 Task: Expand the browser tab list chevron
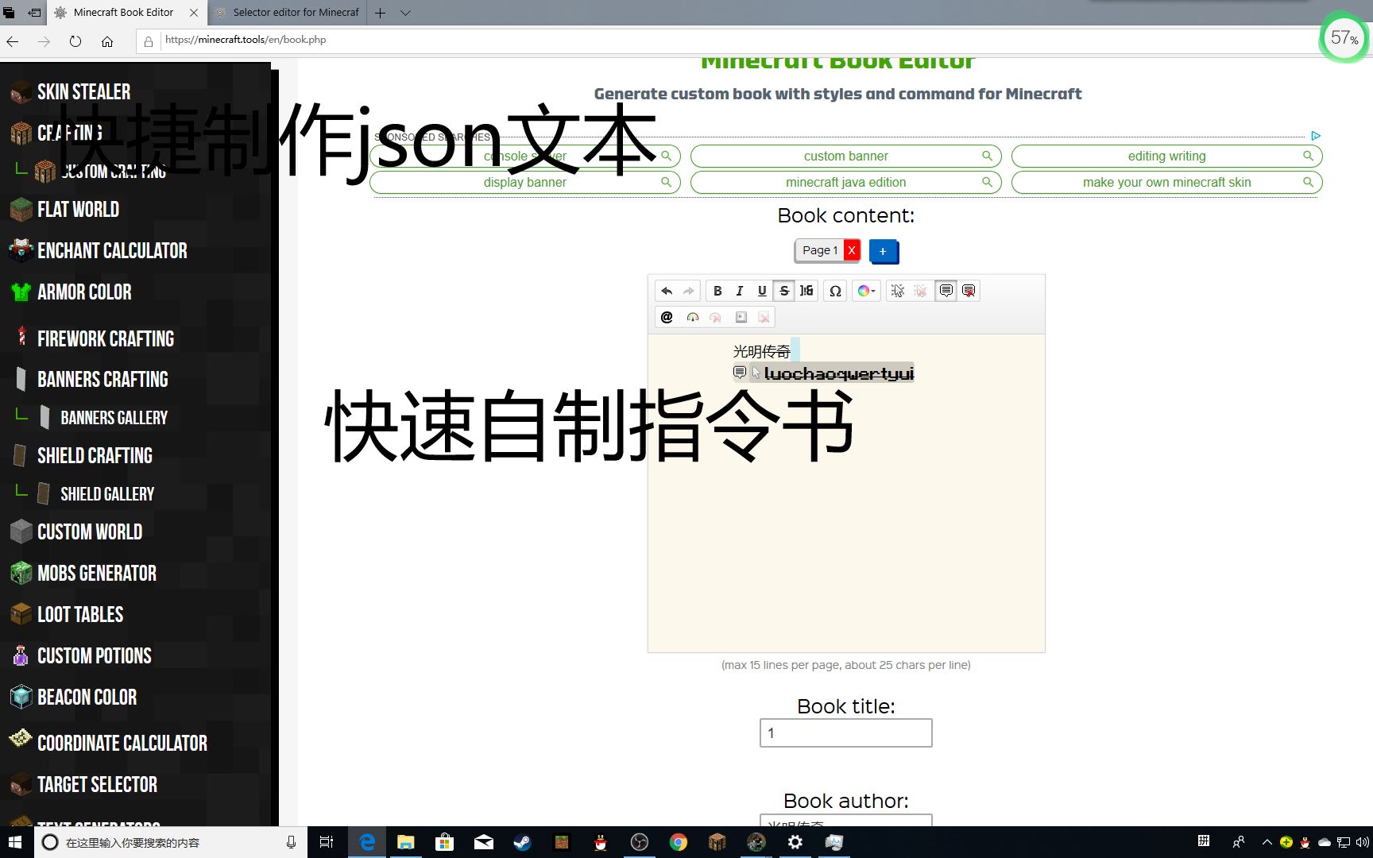coord(405,13)
